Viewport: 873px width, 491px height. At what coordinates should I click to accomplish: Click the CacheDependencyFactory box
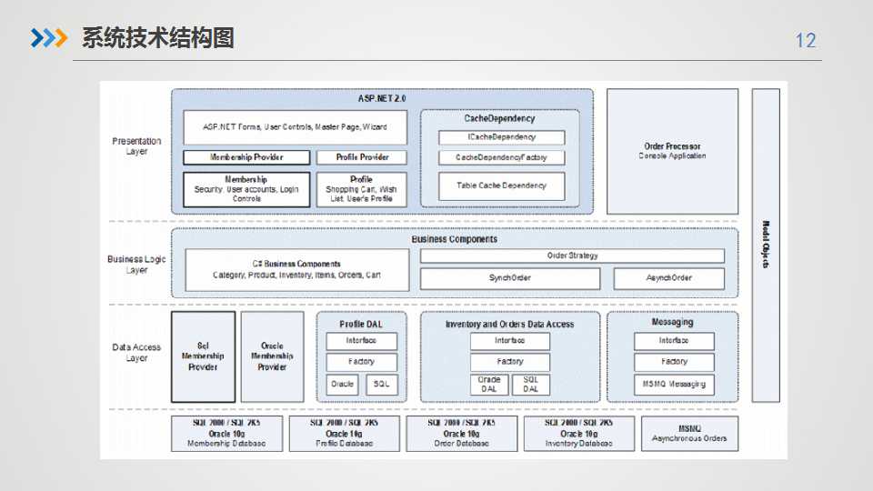[502, 157]
